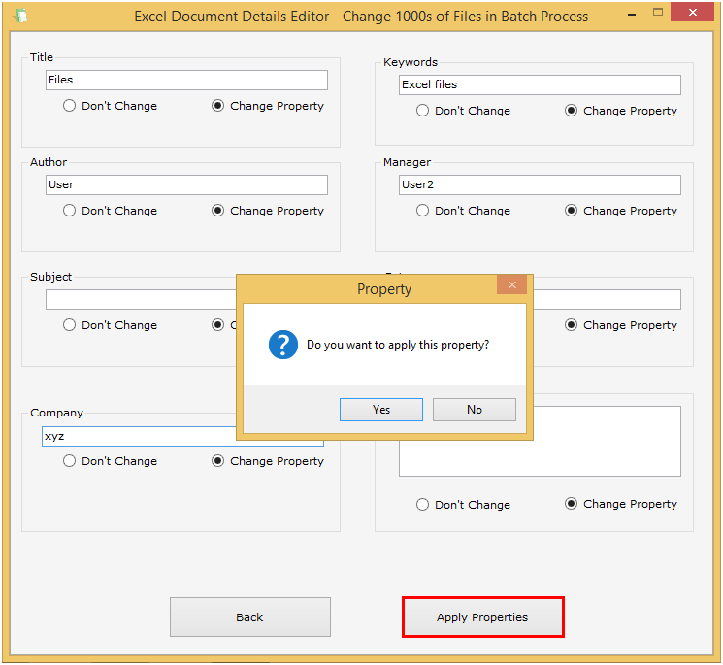The image size is (723, 665).
Task: Minimize the Excel Document Details Editor window
Action: coord(632,15)
